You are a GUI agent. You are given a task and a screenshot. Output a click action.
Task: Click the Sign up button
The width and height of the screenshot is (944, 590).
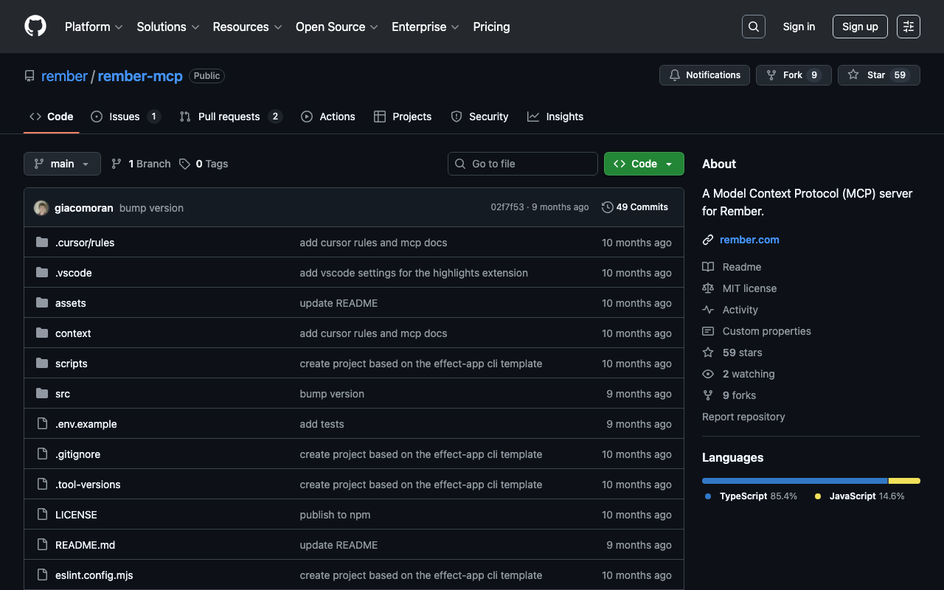(860, 27)
